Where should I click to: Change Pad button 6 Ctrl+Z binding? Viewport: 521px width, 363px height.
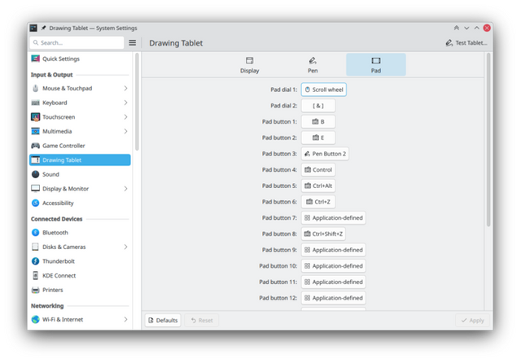318,202
